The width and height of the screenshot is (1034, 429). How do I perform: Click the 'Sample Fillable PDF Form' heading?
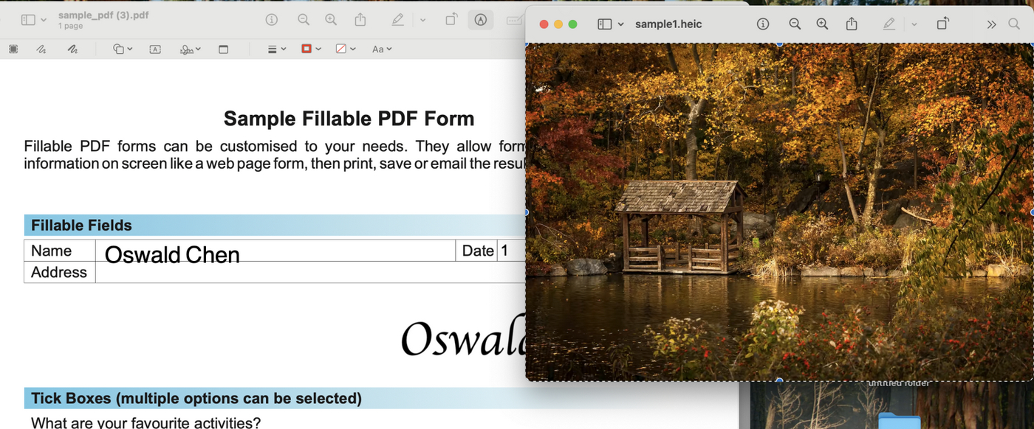349,119
